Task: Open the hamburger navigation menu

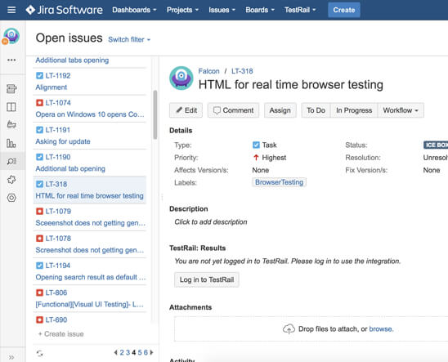Action: tap(11, 10)
